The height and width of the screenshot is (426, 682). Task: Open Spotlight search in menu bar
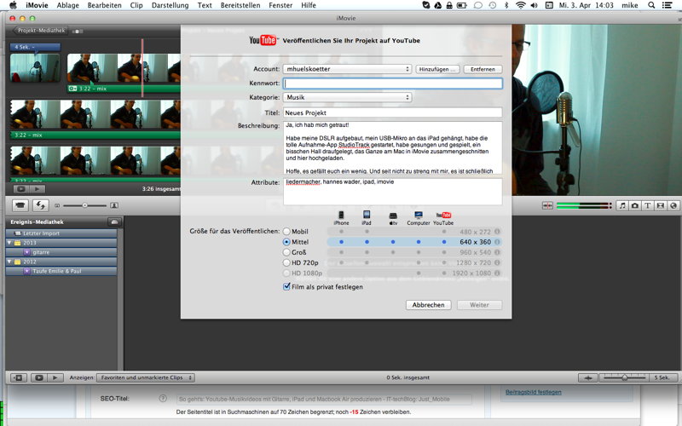point(651,5)
